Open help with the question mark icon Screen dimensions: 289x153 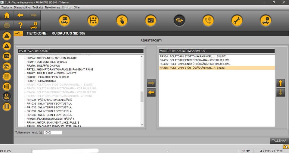click(x=20, y=25)
